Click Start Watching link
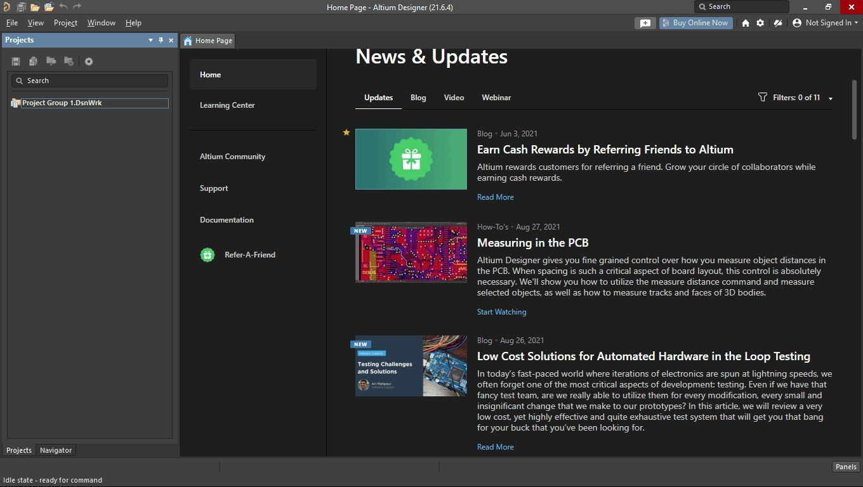The width and height of the screenshot is (863, 487). (502, 312)
